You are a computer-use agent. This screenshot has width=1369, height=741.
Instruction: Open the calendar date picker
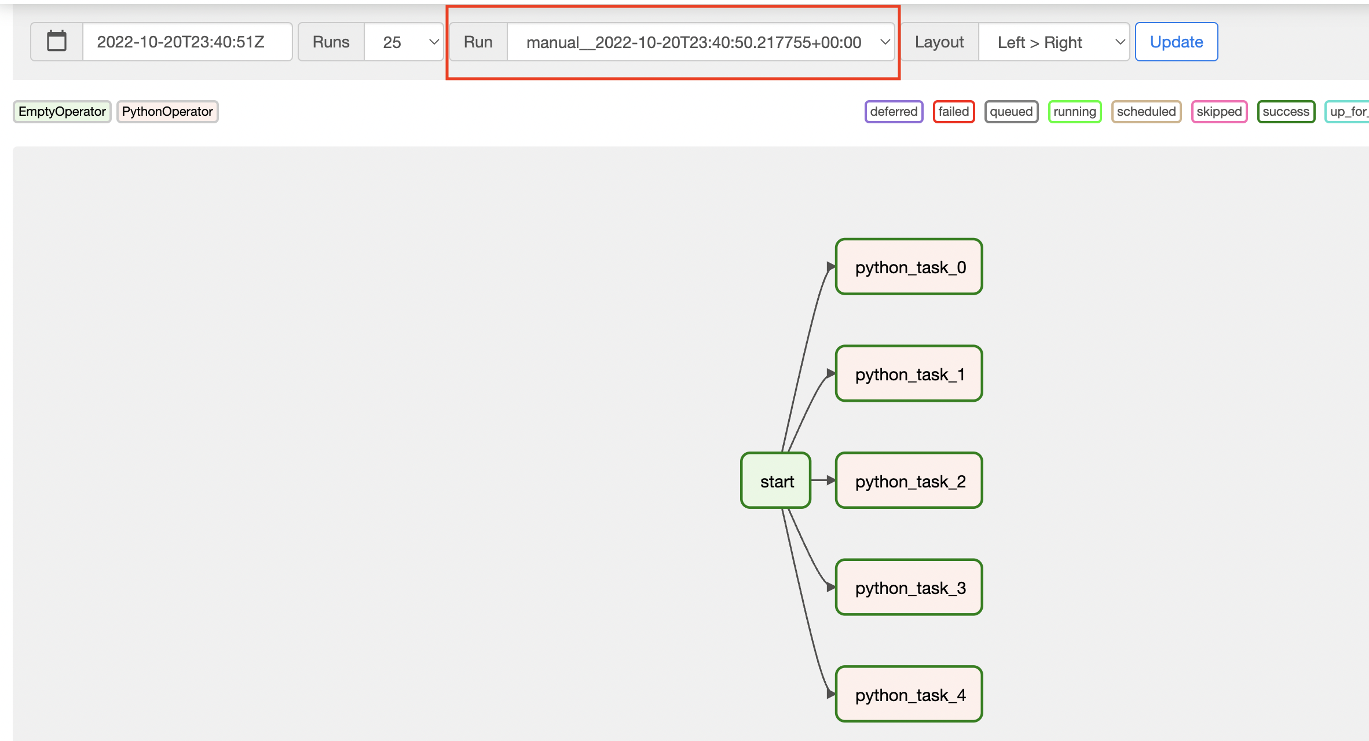tap(56, 41)
